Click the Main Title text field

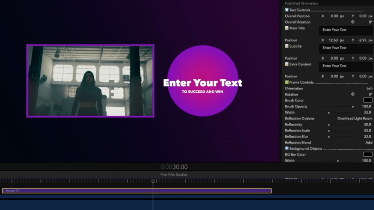tap(346, 31)
